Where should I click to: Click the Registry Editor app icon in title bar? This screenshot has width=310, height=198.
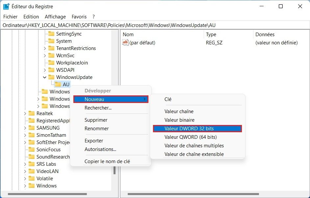click(6, 6)
